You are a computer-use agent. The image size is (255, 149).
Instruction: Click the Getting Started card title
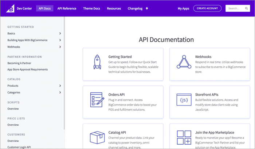(120, 57)
